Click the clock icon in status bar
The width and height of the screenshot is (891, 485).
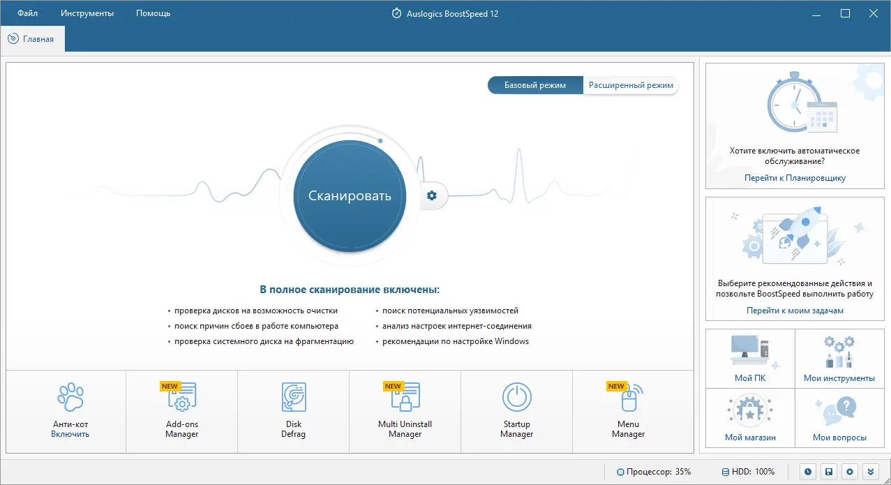pyautogui.click(x=807, y=472)
